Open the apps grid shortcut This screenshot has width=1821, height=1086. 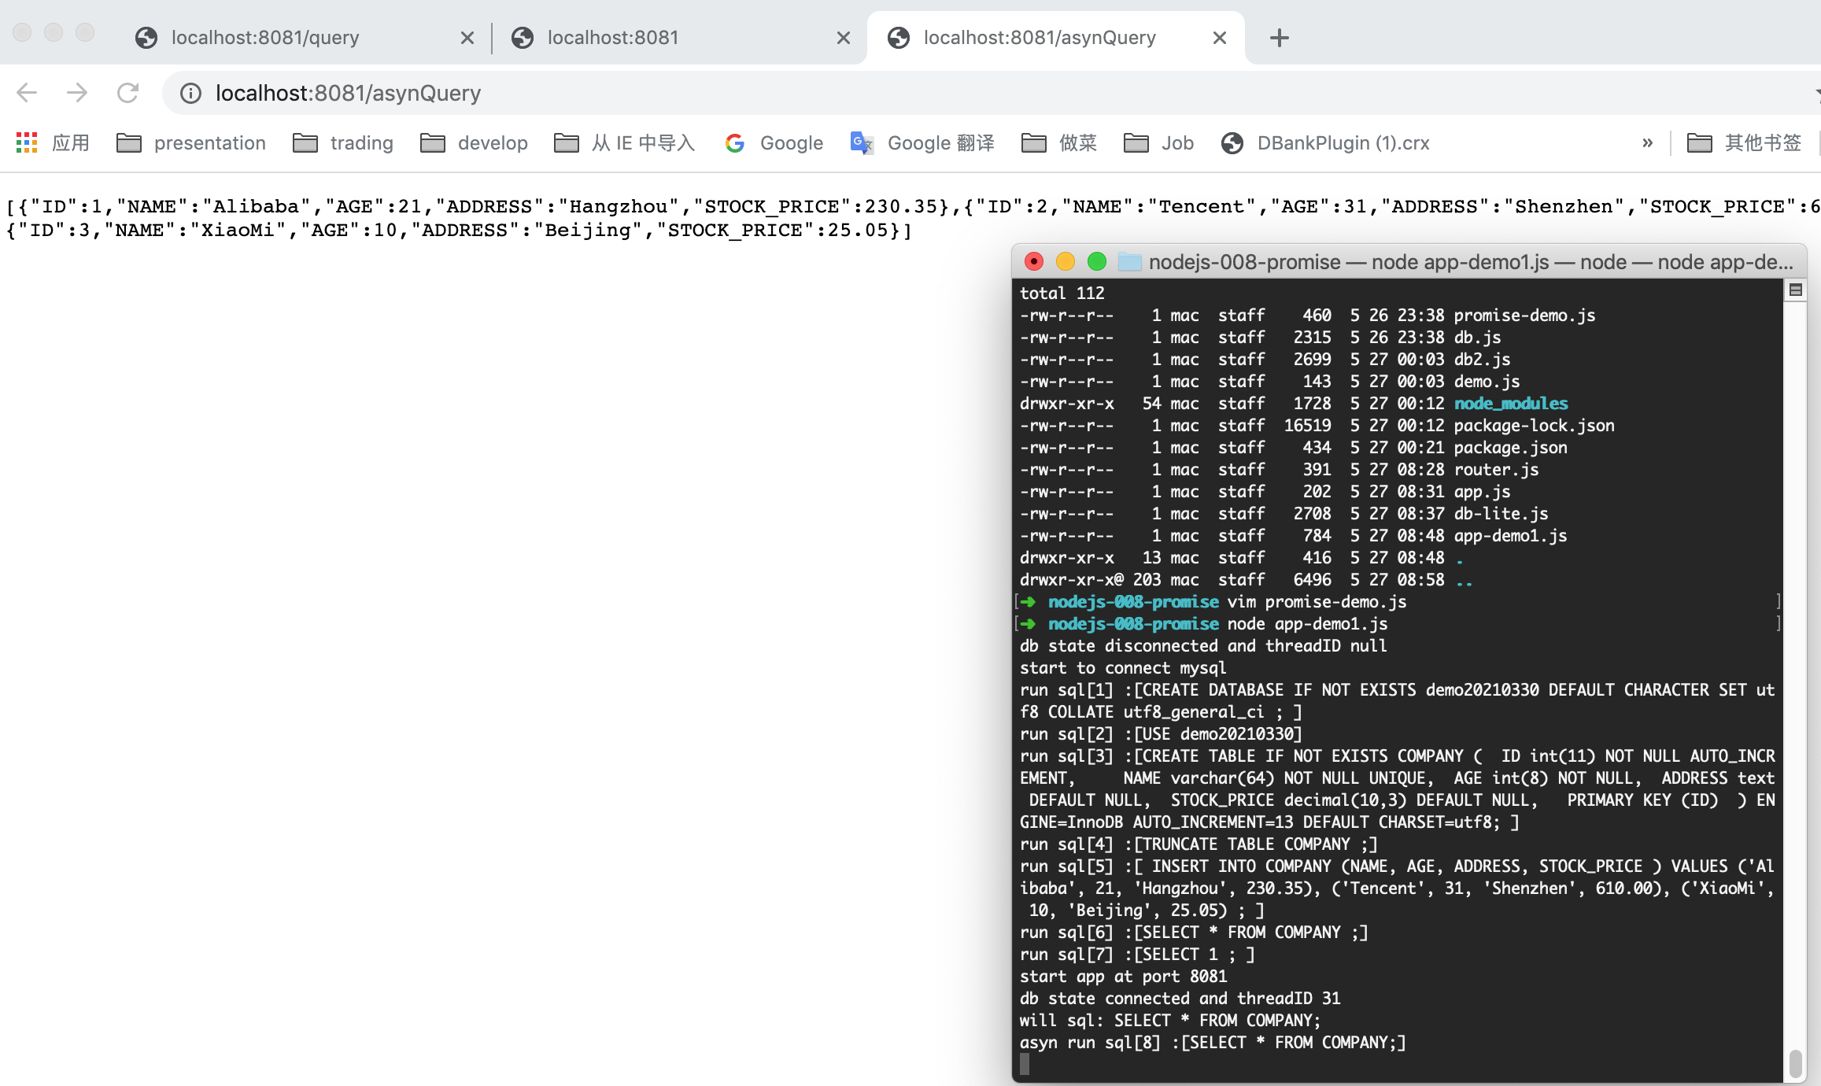click(27, 142)
